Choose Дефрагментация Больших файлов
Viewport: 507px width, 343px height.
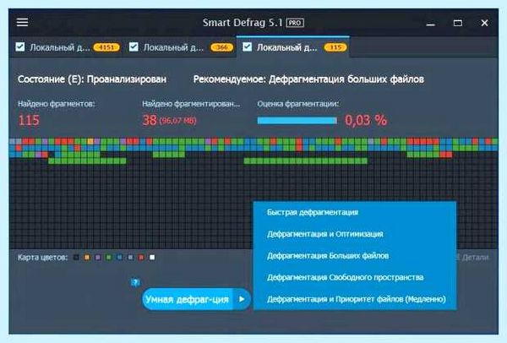tap(328, 256)
